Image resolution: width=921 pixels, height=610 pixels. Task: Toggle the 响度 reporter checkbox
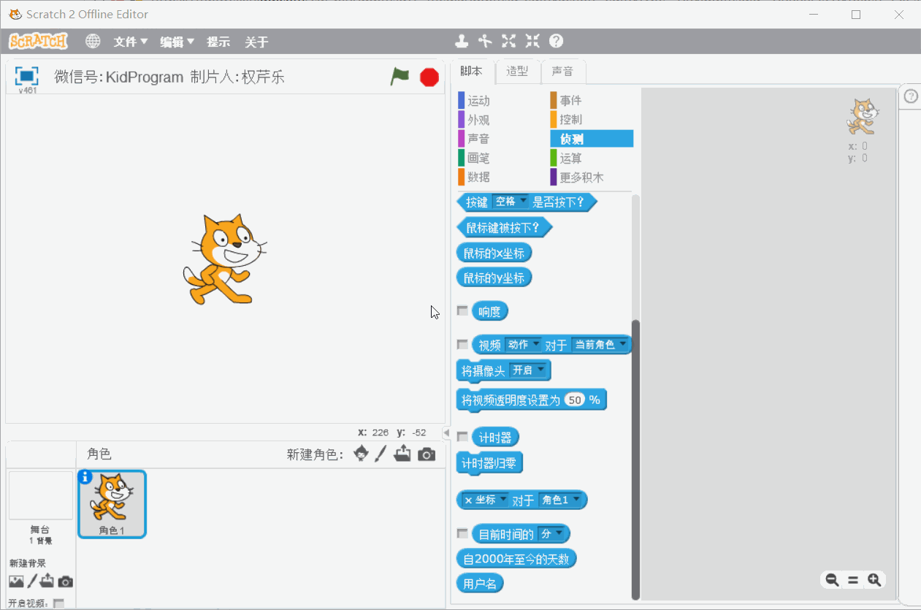(x=462, y=310)
